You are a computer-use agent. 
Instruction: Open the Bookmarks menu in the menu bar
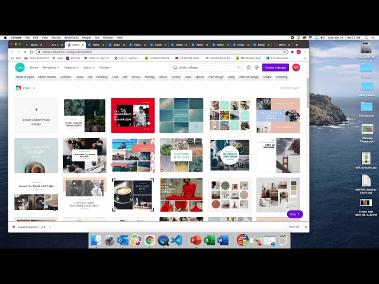click(71, 38)
